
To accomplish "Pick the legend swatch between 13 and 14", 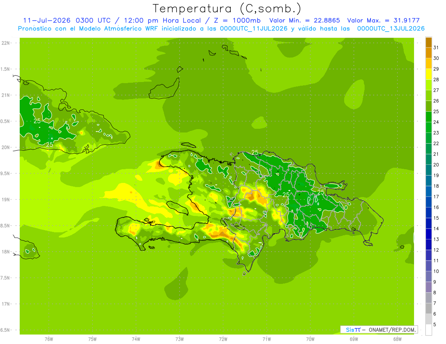I will coord(429,234).
